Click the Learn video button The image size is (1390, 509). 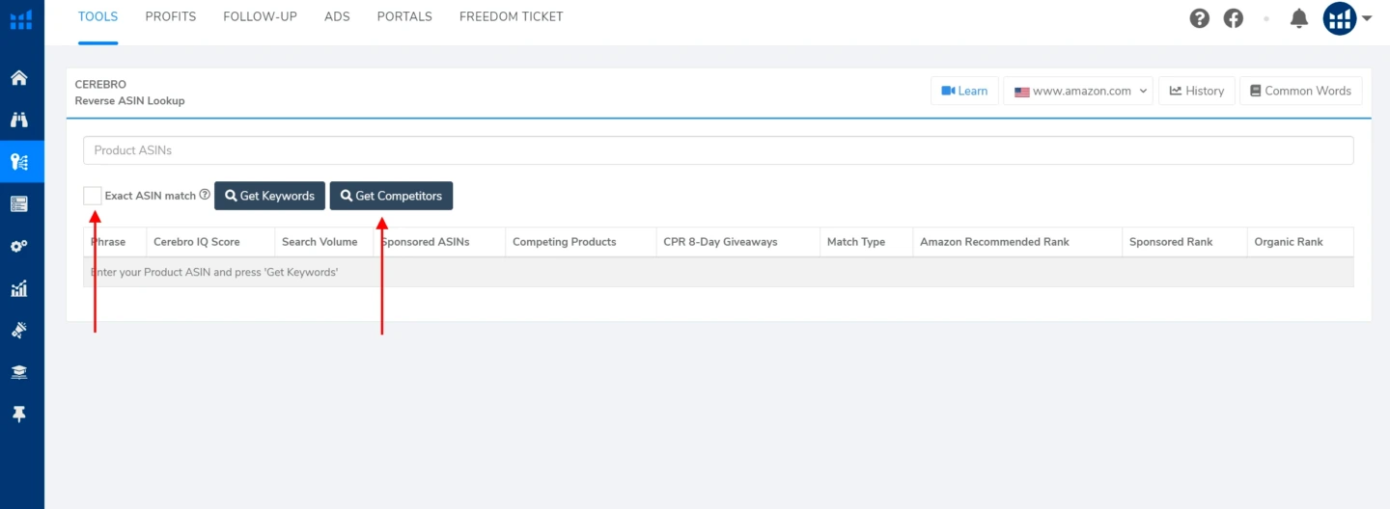[x=964, y=91]
